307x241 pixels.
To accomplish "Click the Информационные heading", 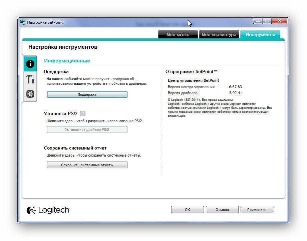I will pos(67,61).
